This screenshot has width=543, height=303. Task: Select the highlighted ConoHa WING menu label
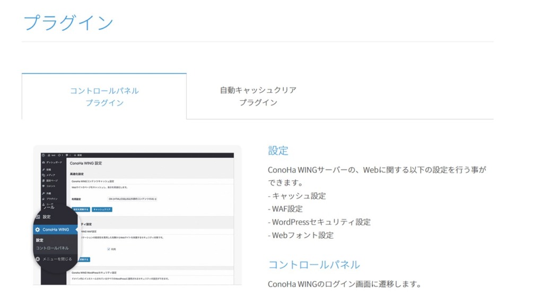[x=56, y=230]
